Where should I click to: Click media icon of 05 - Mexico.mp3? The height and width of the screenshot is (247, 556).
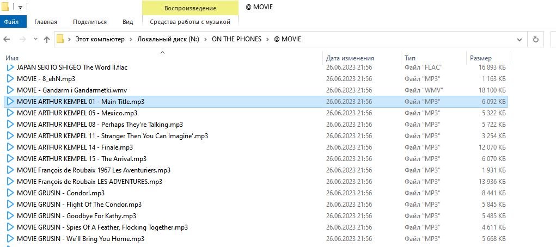[x=10, y=113]
